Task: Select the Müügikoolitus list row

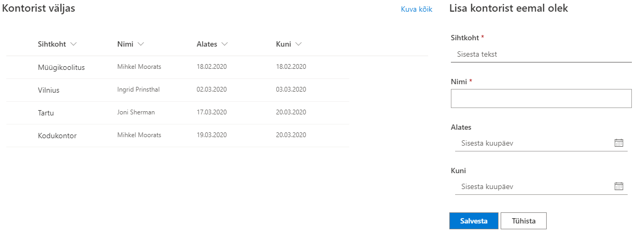Action: (61, 67)
